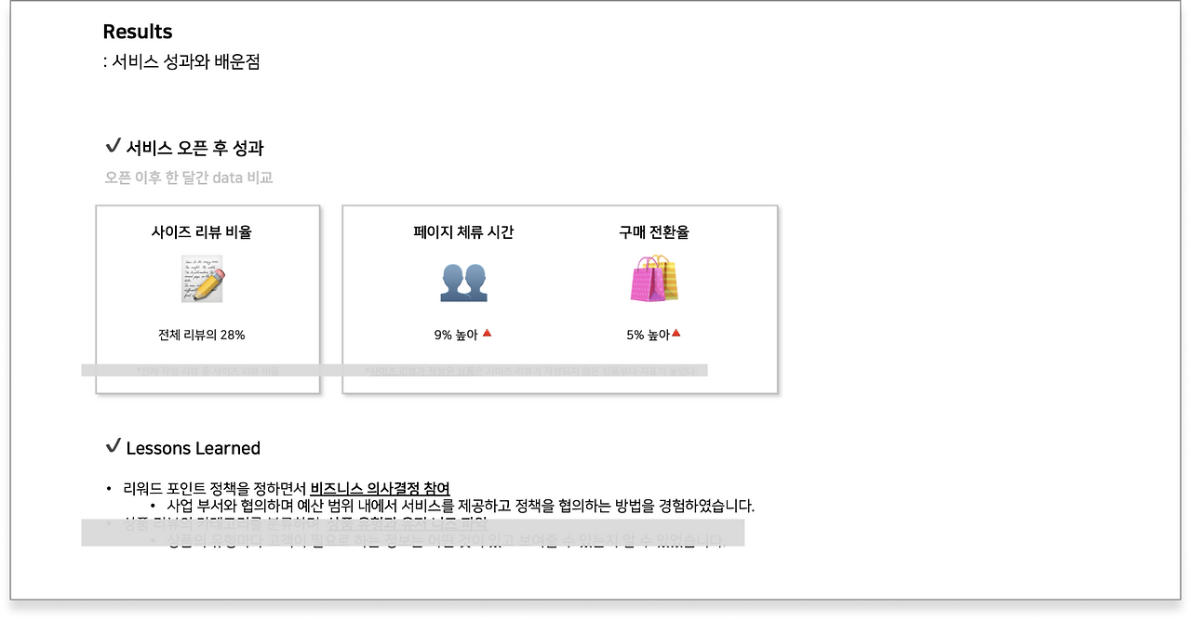Click the red up-arrow next to 9% 높아
1191x620 pixels.
coord(488,333)
